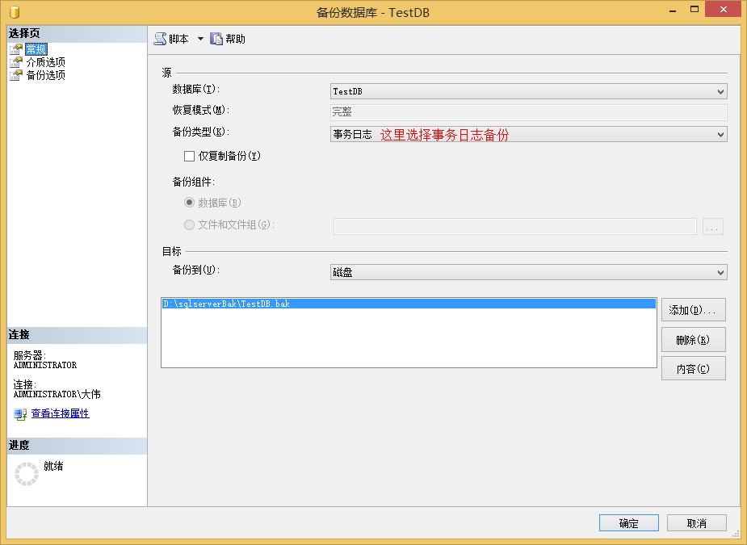Click the 恢复模式 完整 field

(x=529, y=112)
